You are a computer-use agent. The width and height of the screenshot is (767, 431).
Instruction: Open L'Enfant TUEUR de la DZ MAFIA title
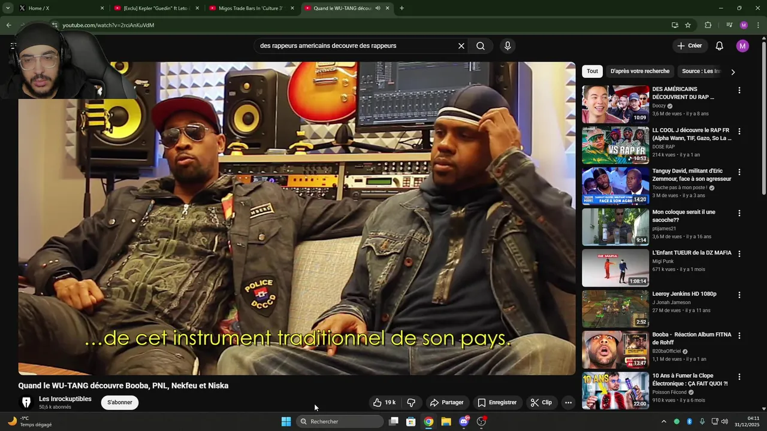[691, 253]
